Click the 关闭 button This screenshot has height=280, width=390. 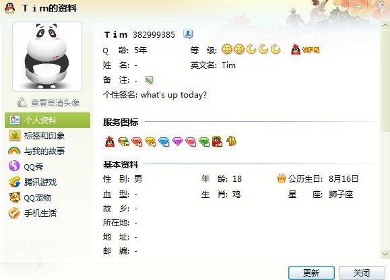point(362,273)
